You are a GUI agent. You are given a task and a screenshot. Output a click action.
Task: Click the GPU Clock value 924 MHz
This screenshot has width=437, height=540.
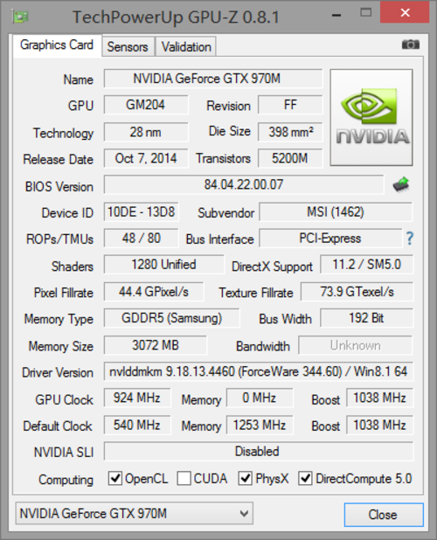coord(137,398)
